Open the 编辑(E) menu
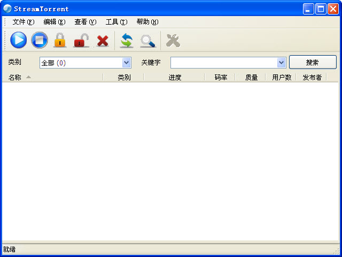Screen dimensions: 342x257 point(55,22)
